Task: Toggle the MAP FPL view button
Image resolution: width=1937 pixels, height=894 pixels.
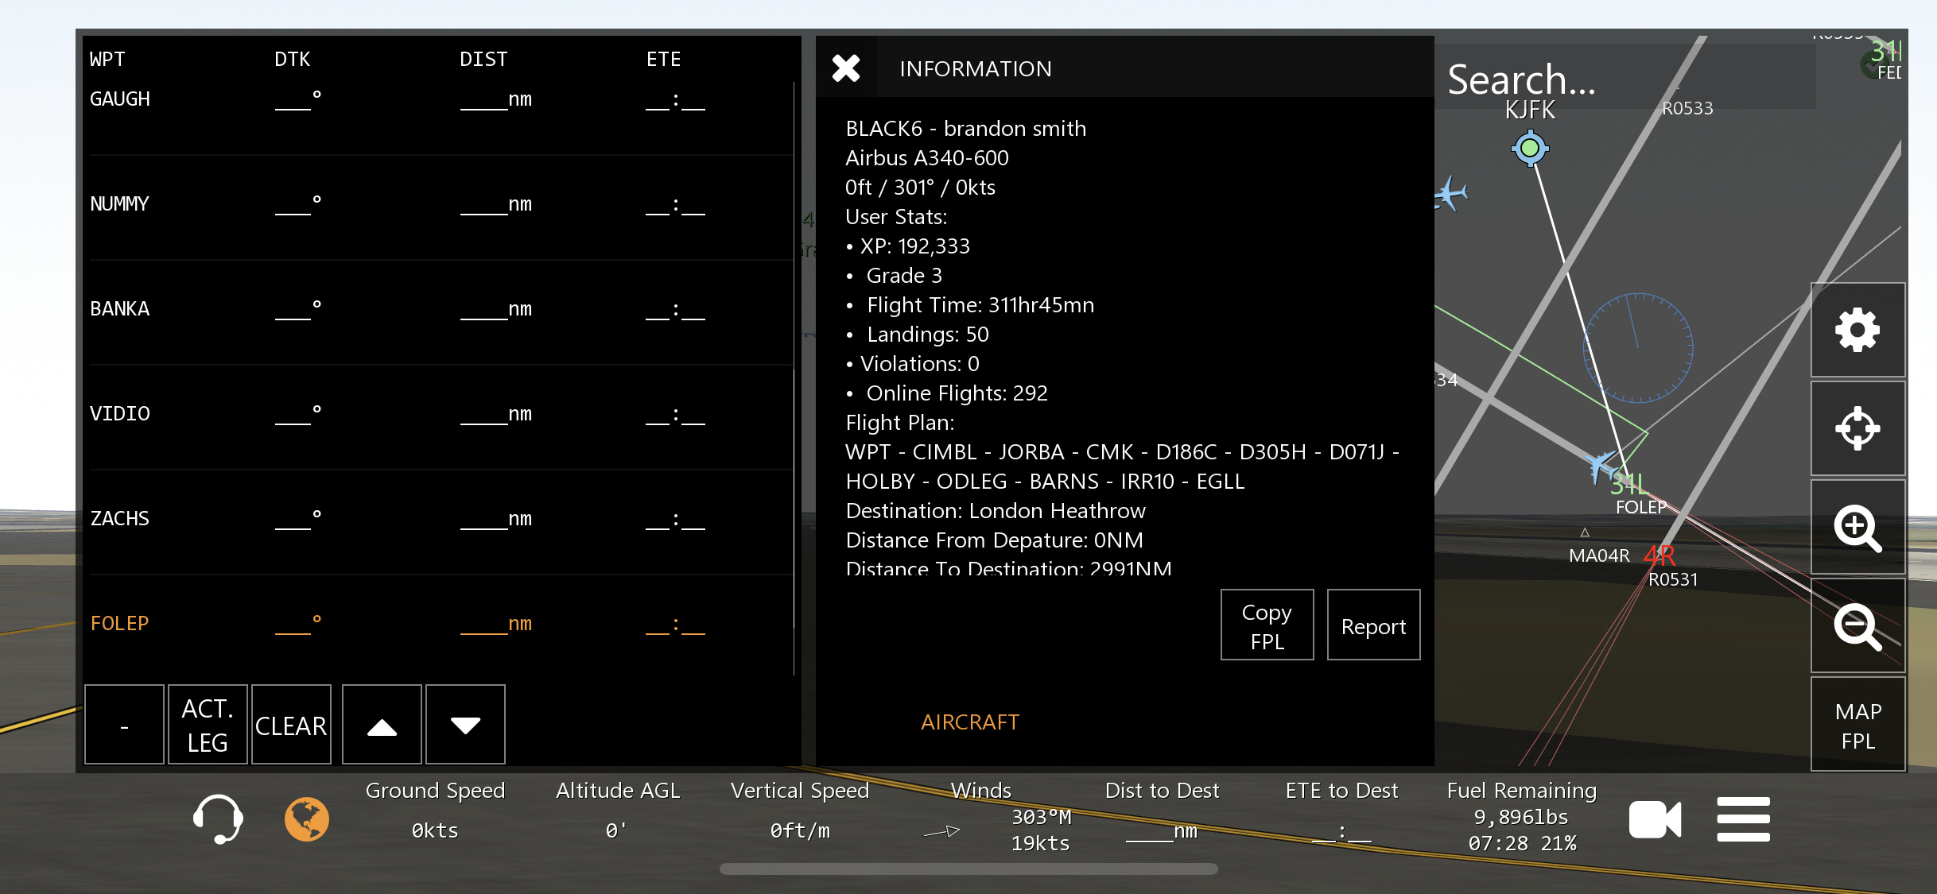Action: pyautogui.click(x=1857, y=726)
